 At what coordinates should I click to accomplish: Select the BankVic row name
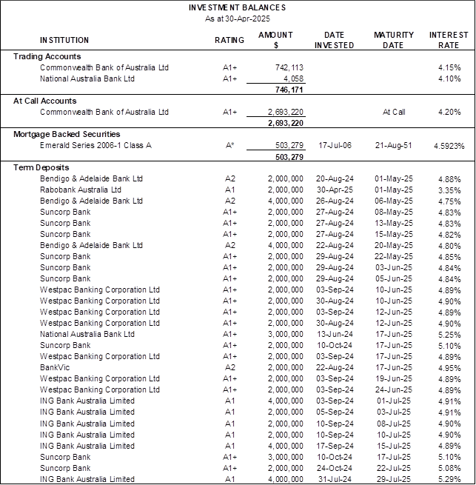click(55, 368)
